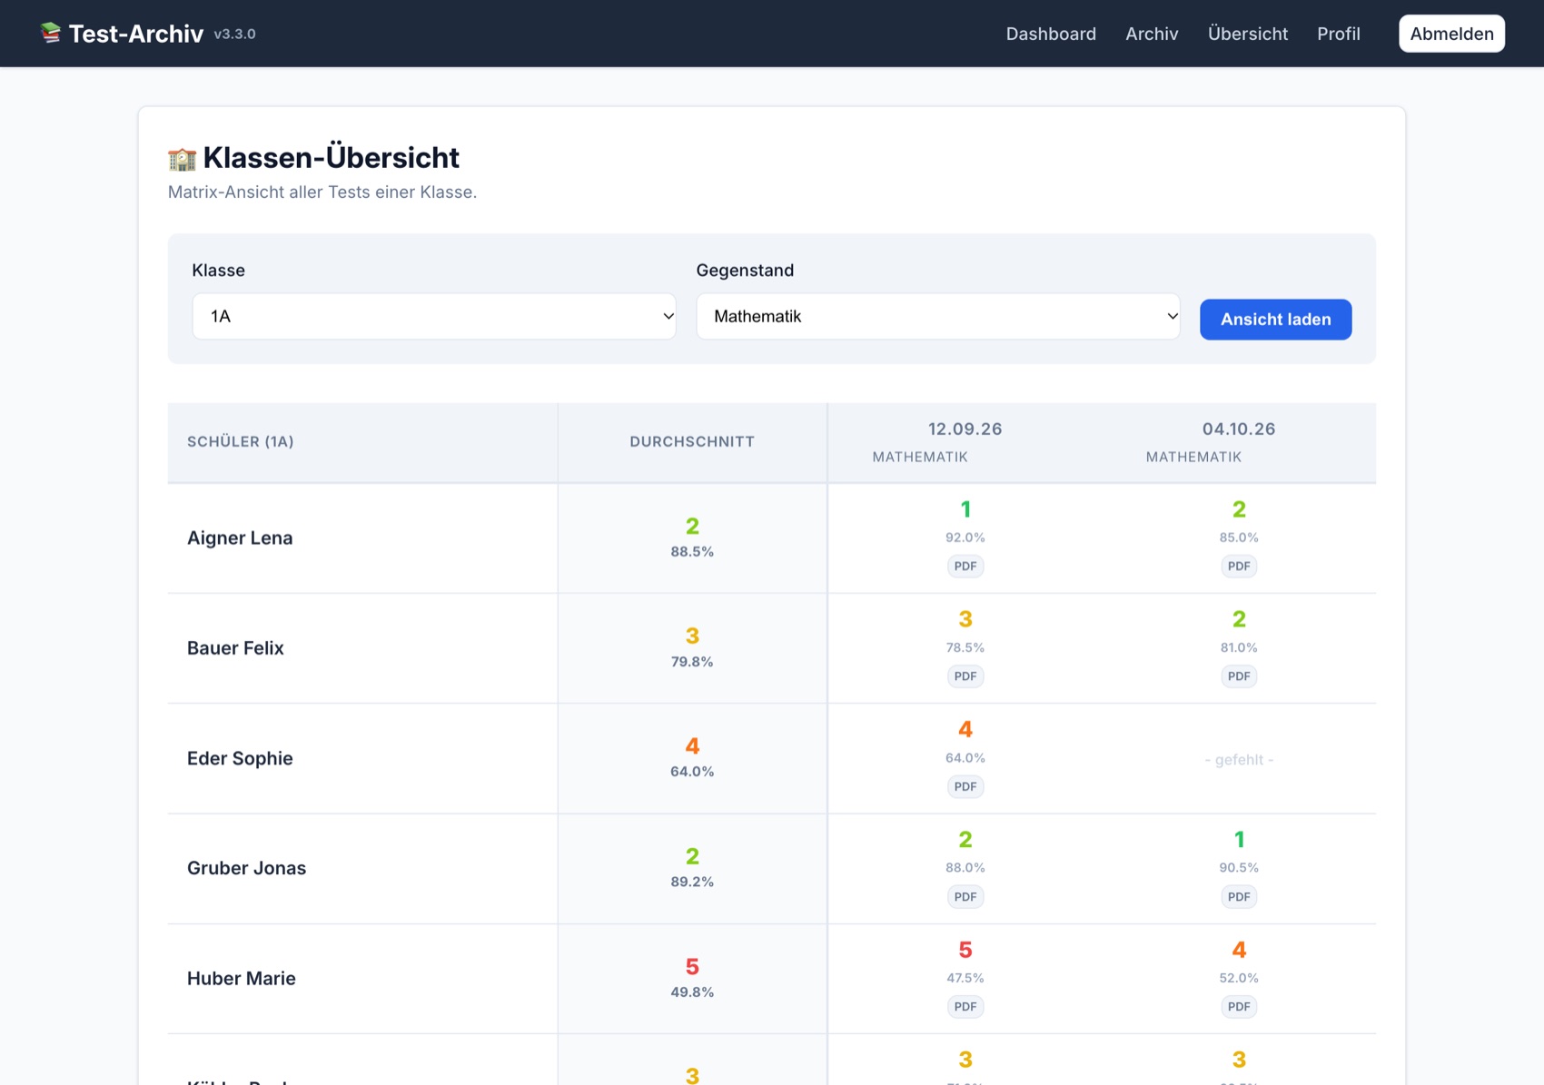
Task: Click the Ansicht laden button
Action: click(1275, 320)
